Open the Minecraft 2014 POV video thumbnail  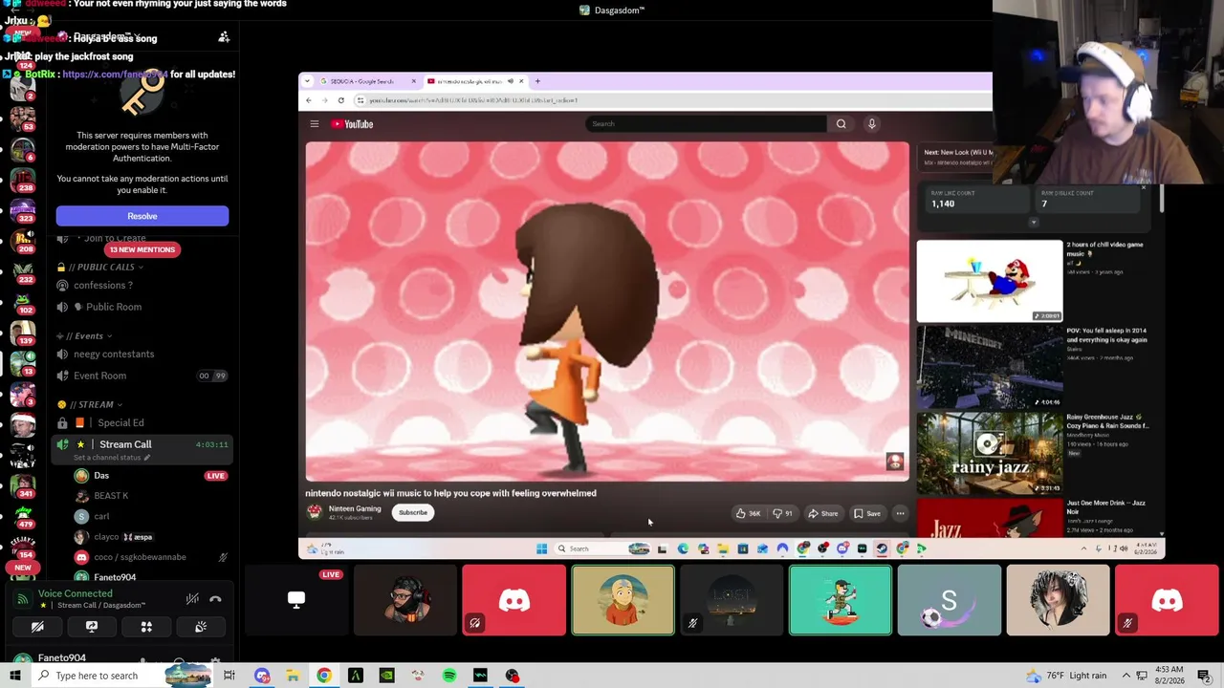point(990,367)
